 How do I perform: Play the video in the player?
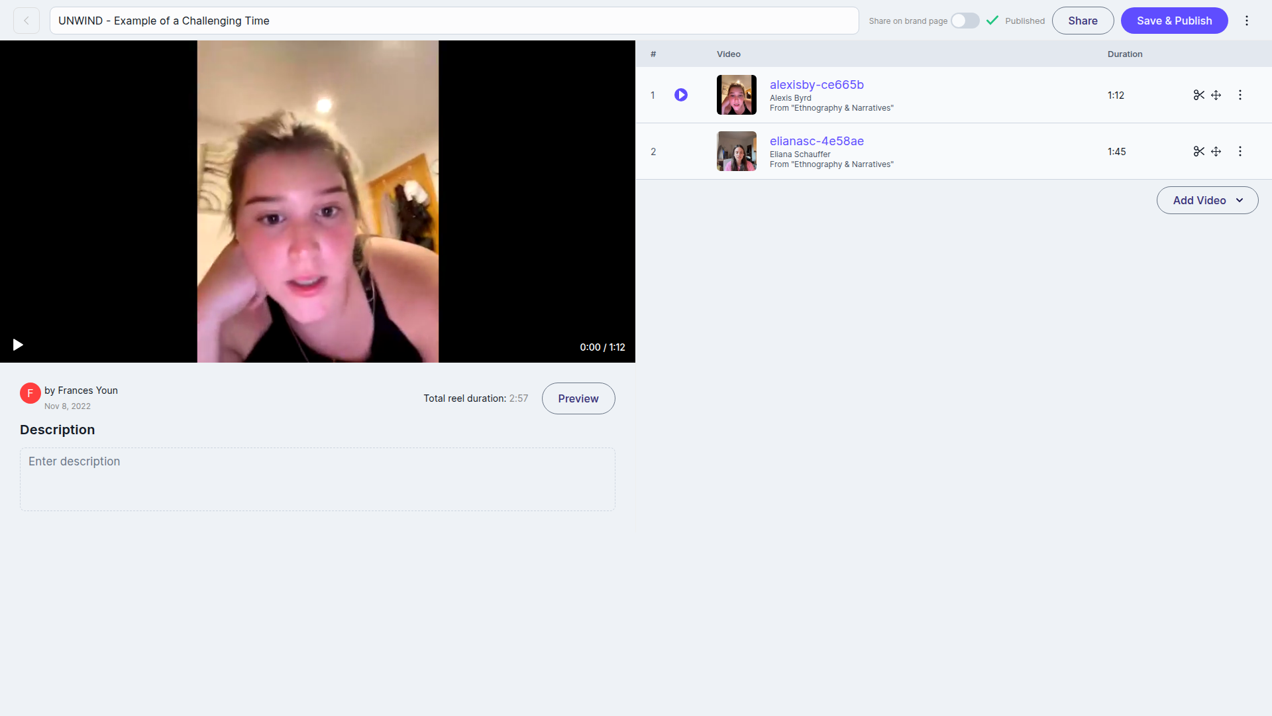pyautogui.click(x=18, y=345)
